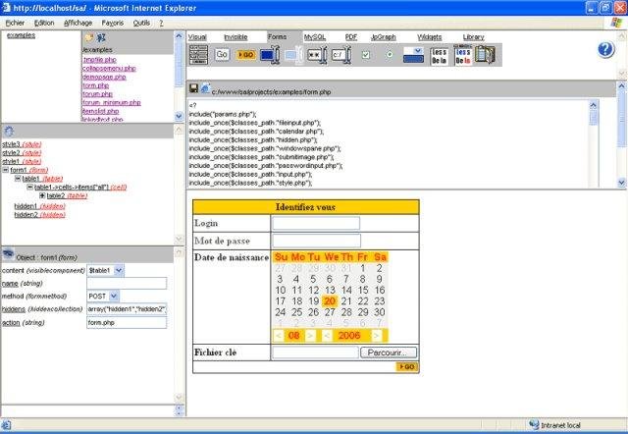The image size is (628, 434).
Task: Select the clipboard/calendar component icon at toolbar end
Action: click(x=485, y=55)
